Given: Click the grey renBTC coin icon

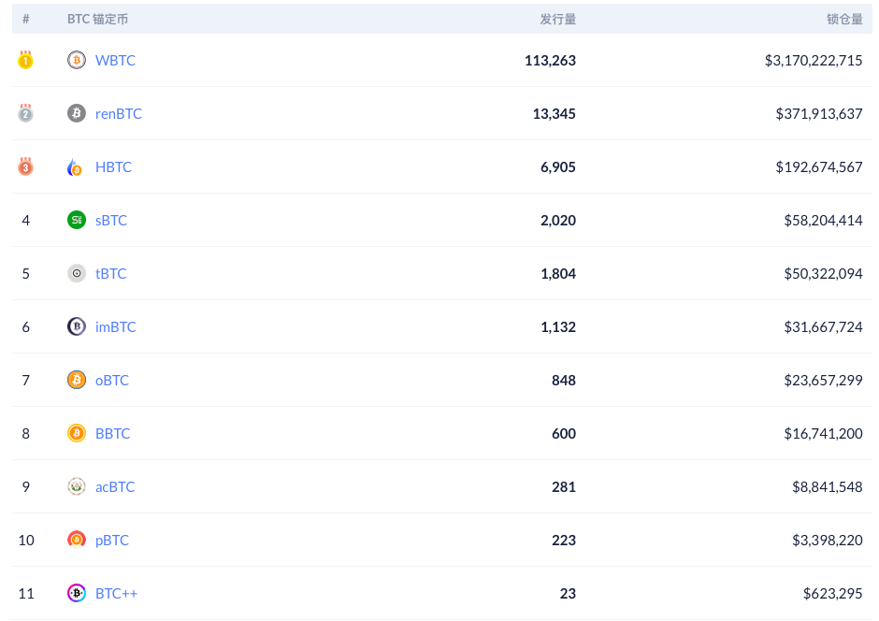Looking at the screenshot, I should [x=77, y=113].
